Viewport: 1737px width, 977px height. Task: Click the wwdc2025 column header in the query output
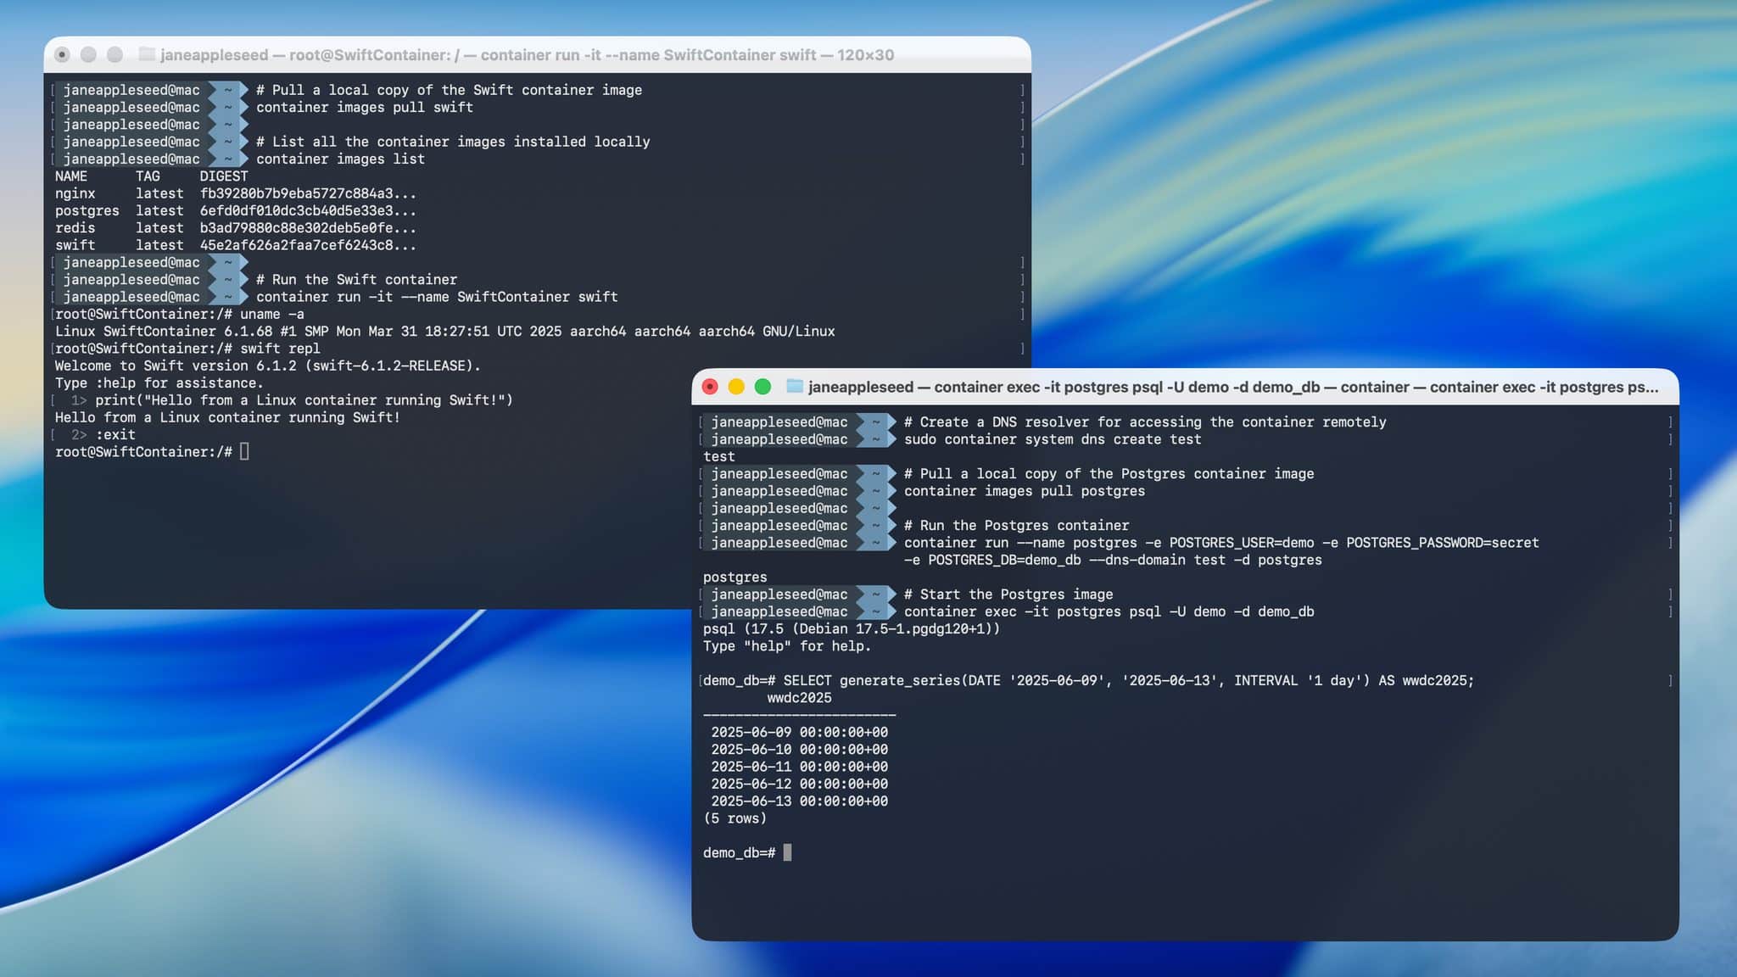point(798,698)
